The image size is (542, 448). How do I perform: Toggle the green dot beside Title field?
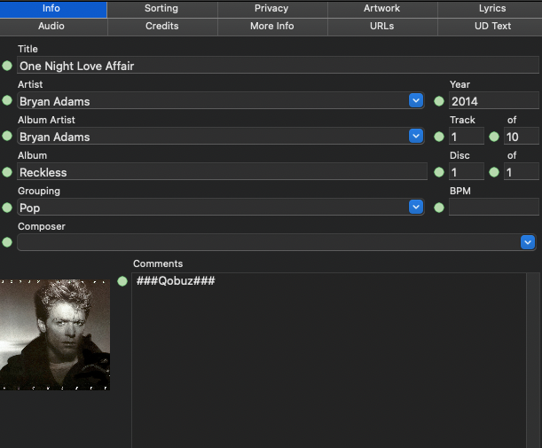point(7,66)
